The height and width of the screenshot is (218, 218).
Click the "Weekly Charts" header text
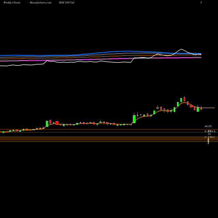pyautogui.click(x=12, y=3)
